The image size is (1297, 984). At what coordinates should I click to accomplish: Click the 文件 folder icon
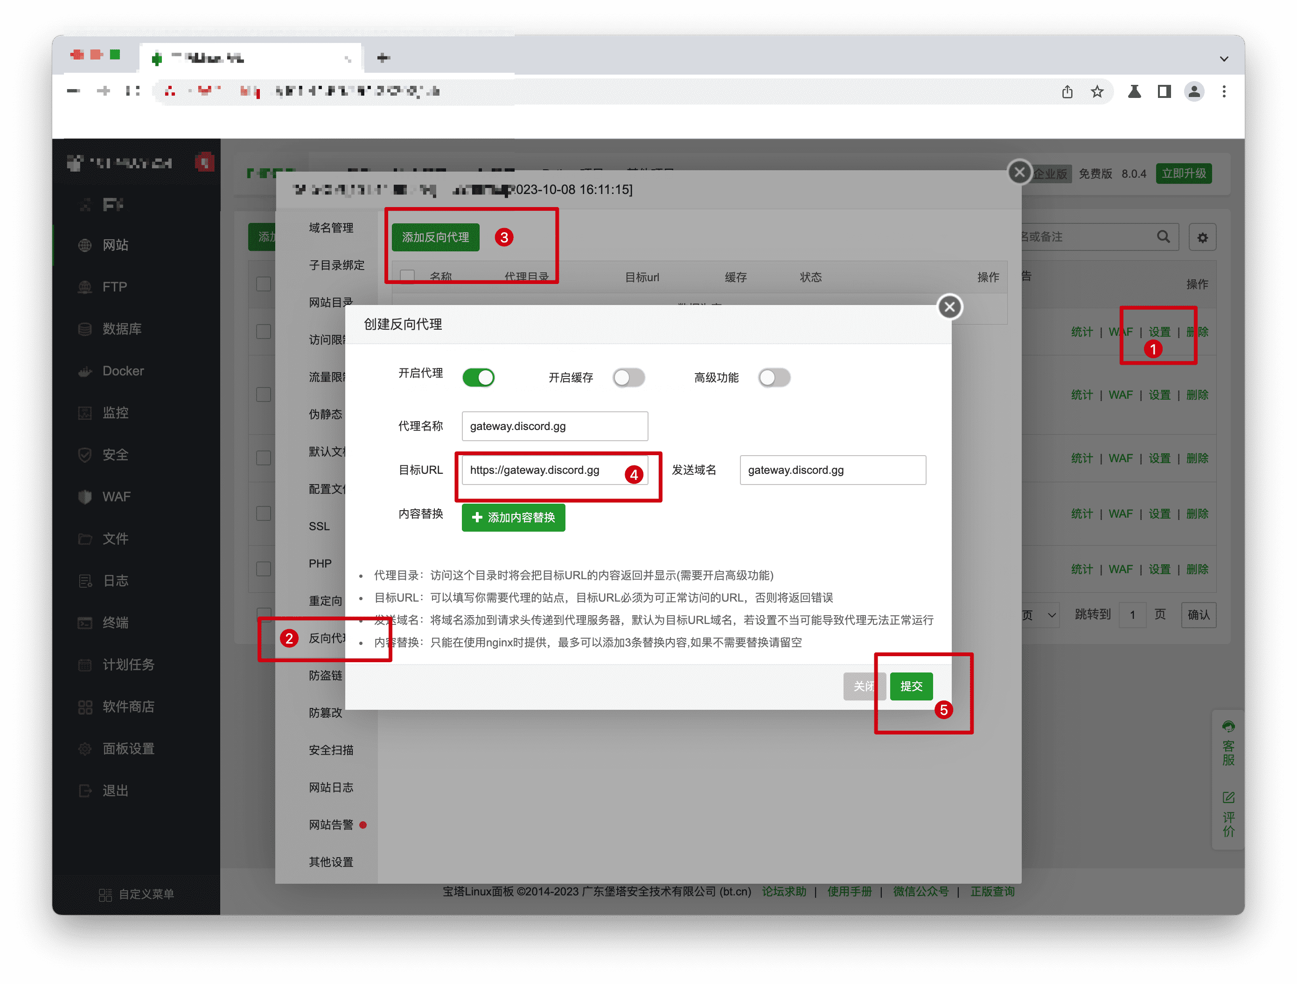pyautogui.click(x=85, y=539)
